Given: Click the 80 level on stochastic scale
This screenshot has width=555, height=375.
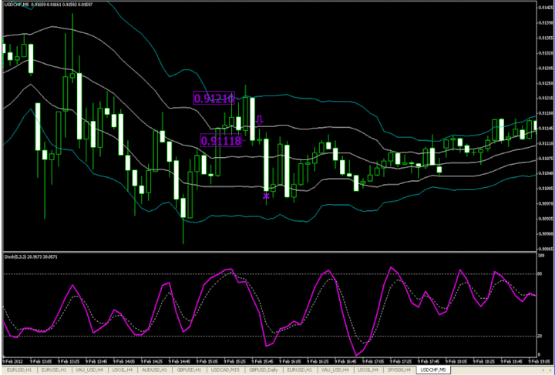Looking at the screenshot, I should [540, 274].
